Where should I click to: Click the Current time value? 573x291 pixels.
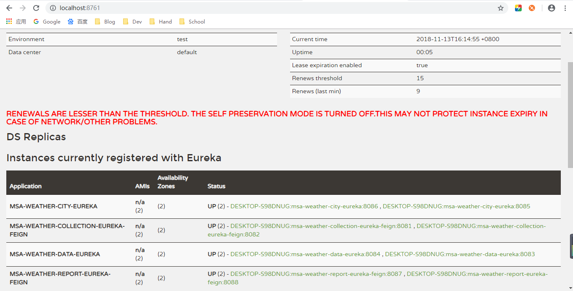[458, 39]
